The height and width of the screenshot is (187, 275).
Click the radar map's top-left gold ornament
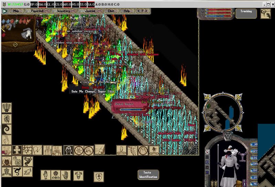click(x=207, y=97)
